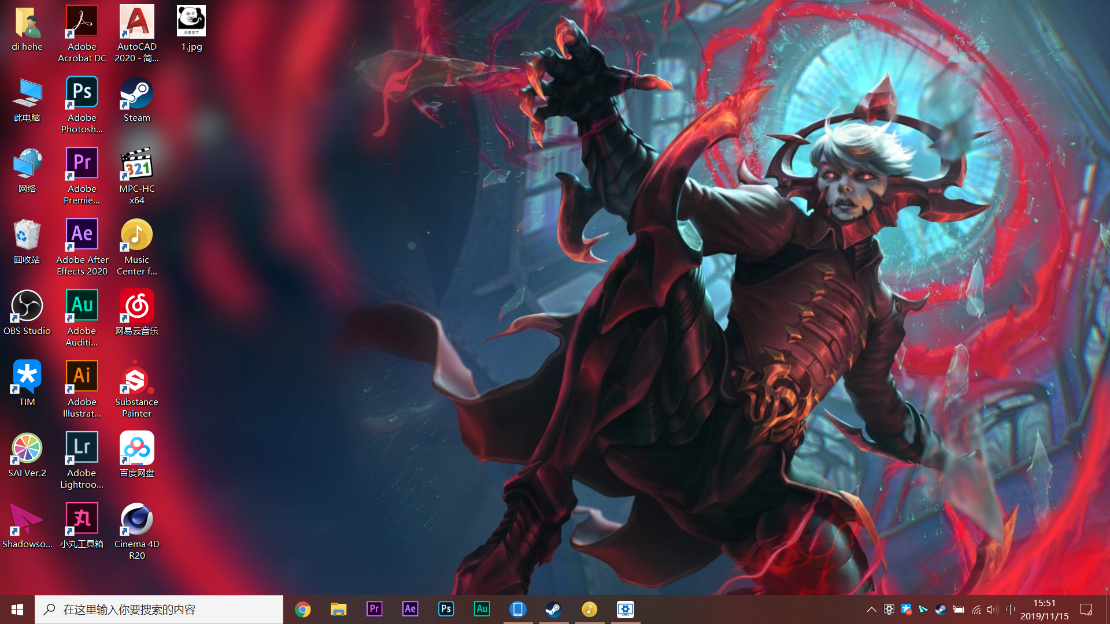The image size is (1110, 624).
Task: Open the Shadowsocks paper-plane tray icon
Action: click(923, 610)
